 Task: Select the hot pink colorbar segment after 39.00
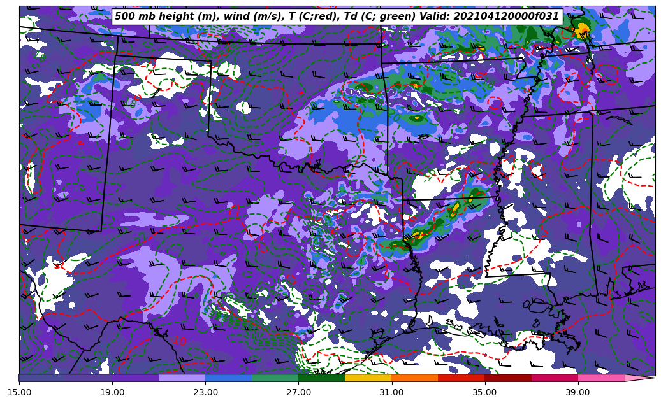[601, 378]
